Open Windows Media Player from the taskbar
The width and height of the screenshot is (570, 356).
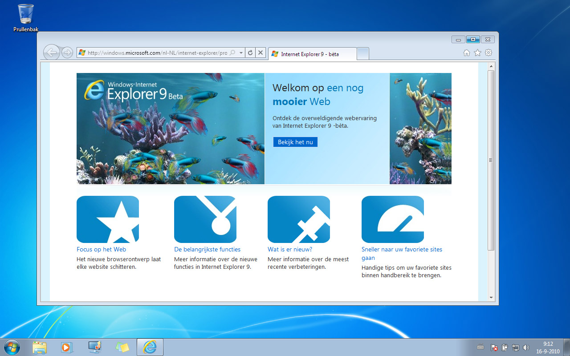pyautogui.click(x=66, y=347)
